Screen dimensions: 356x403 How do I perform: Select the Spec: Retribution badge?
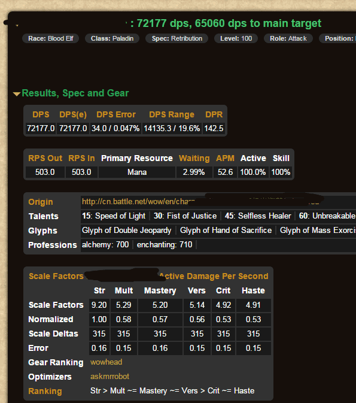tap(177, 38)
